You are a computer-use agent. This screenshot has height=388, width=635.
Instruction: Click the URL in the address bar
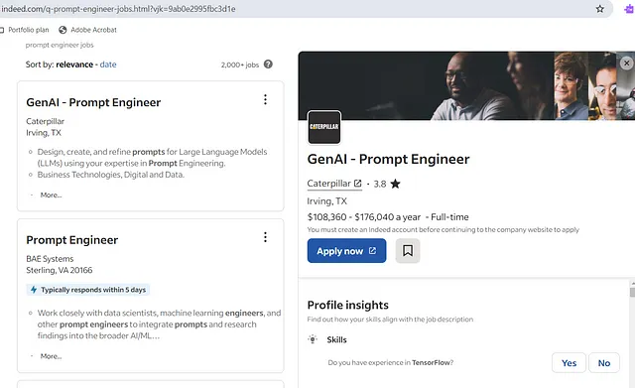click(118, 9)
